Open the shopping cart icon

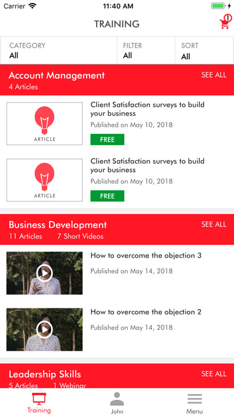pyautogui.click(x=224, y=22)
